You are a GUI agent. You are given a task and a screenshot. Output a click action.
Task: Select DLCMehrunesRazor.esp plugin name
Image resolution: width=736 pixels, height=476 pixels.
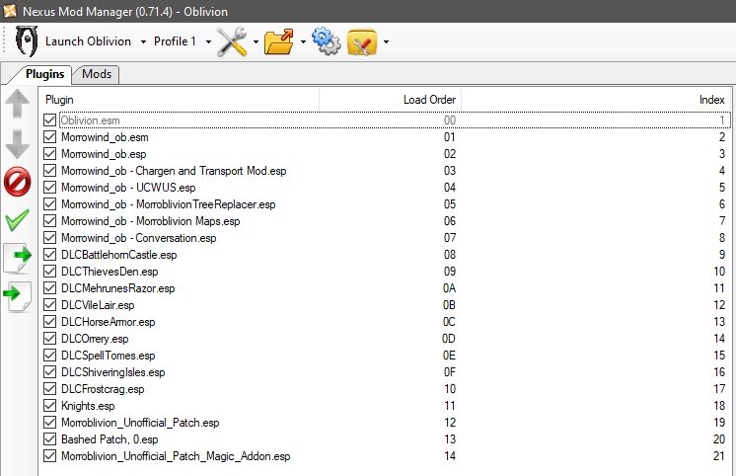coord(117,288)
